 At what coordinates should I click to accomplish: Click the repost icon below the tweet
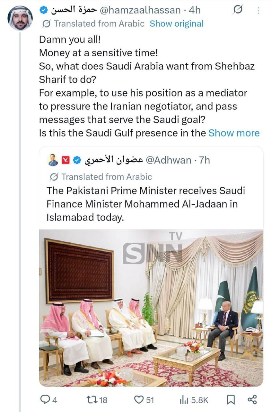click(92, 400)
